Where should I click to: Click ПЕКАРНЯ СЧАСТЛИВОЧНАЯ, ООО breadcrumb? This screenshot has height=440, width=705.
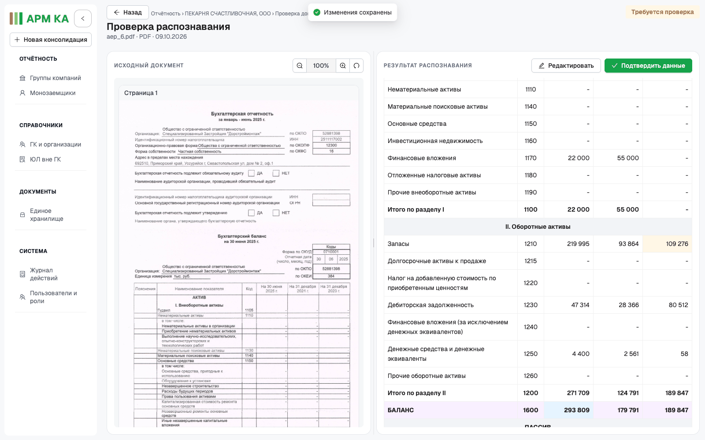[x=228, y=14]
